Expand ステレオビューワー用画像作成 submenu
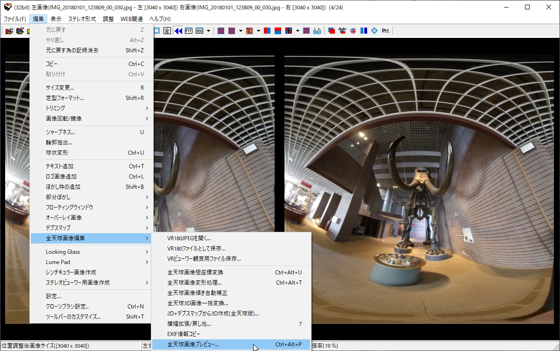The width and height of the screenshot is (560, 351). pos(92,283)
